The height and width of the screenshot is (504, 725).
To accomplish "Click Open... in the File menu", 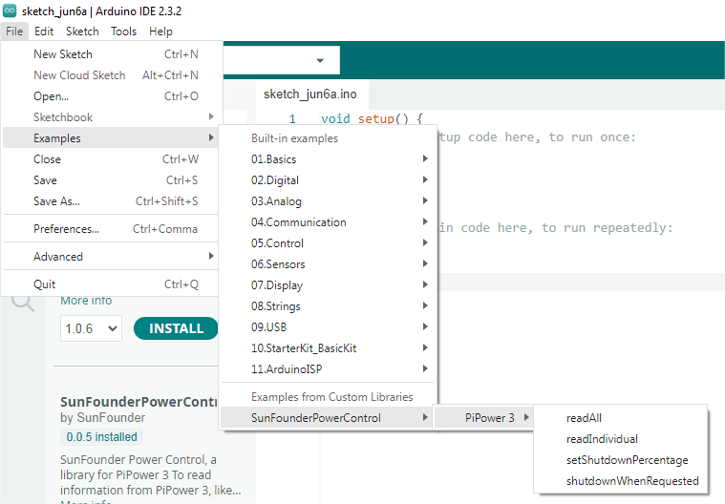I will (111, 96).
